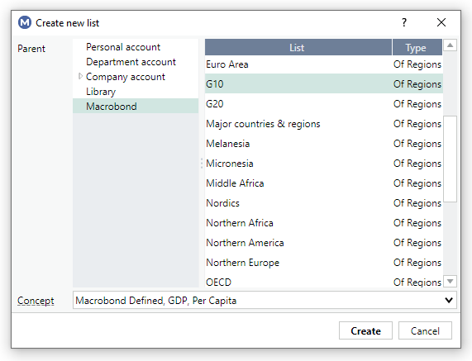Select the G20 list row
Image resolution: width=472 pixels, height=361 pixels.
pyautogui.click(x=323, y=104)
